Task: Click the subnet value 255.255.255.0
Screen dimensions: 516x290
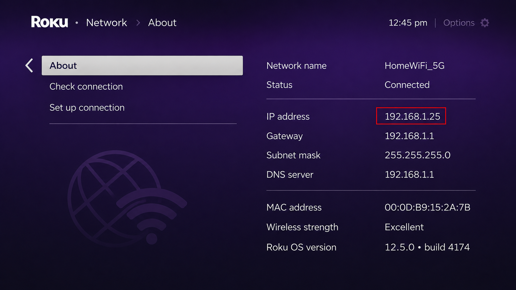Action: pyautogui.click(x=418, y=155)
